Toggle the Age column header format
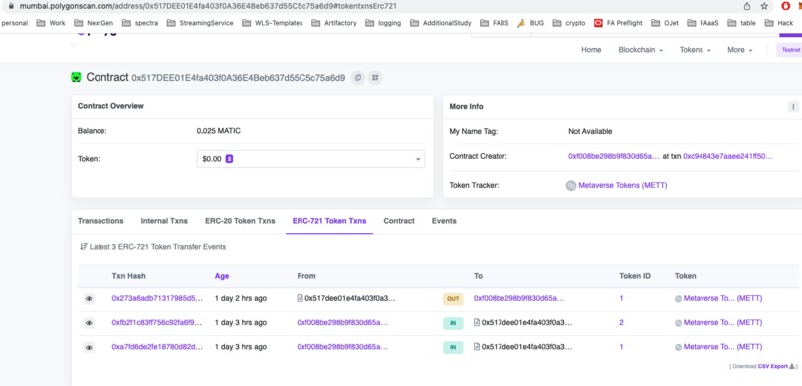 222,276
